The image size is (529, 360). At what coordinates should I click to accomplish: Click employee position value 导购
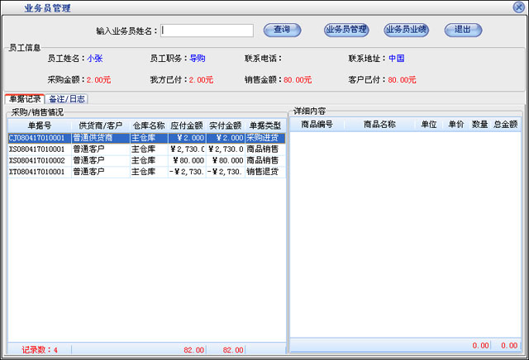point(198,59)
